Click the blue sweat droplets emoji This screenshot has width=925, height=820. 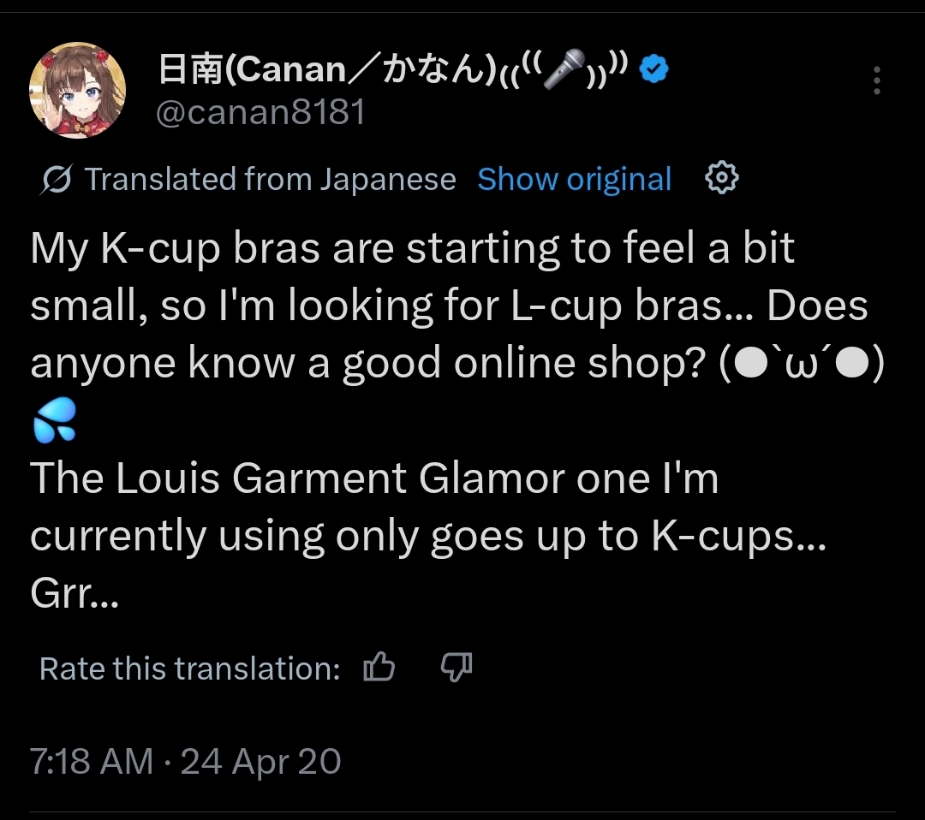pyautogui.click(x=54, y=419)
